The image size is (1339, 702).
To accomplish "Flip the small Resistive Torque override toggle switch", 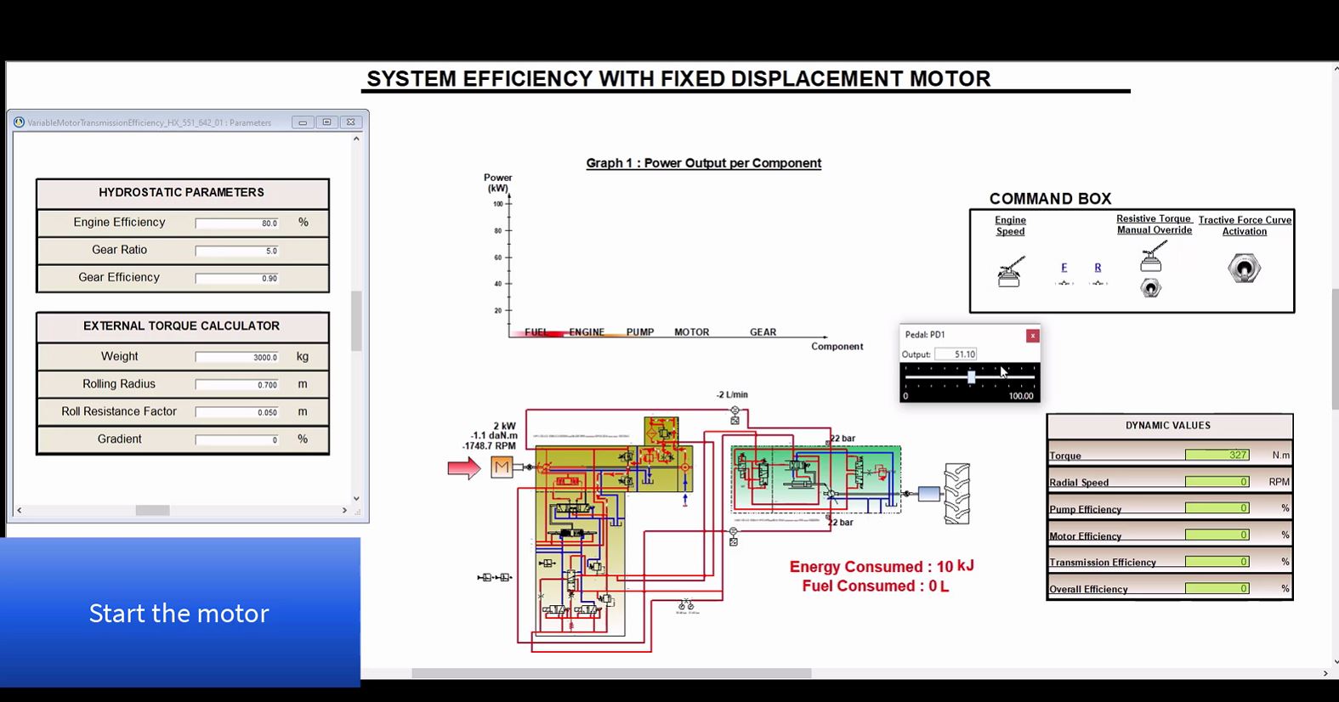I will [x=1150, y=289].
